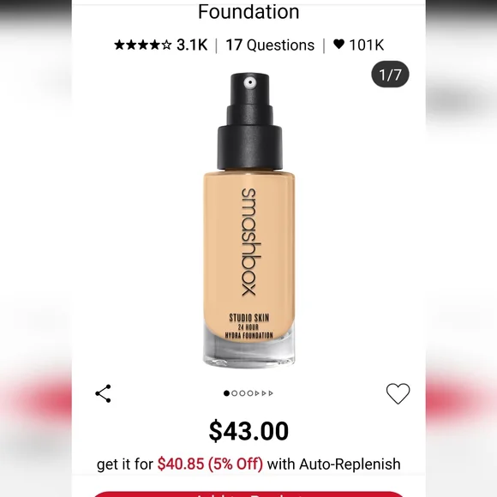The width and height of the screenshot is (497, 497).
Task: Tap the Foundation product title
Action: (x=248, y=11)
